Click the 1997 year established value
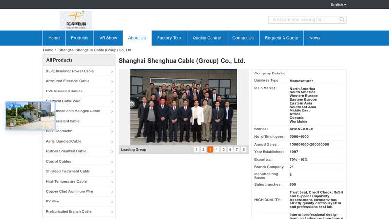Image resolution: width=389 pixels, height=219 pixels. tap(294, 152)
